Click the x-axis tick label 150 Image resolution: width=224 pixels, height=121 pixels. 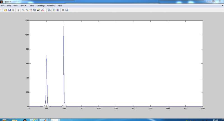[81, 108]
